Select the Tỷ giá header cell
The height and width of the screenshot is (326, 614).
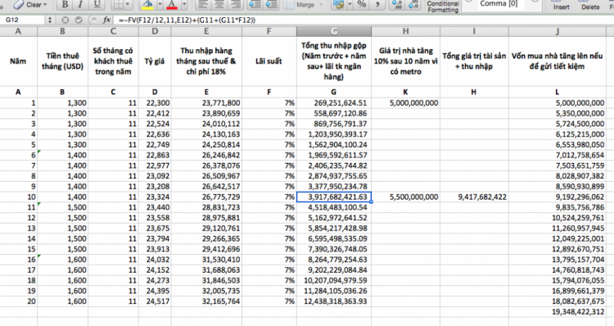[x=155, y=61]
